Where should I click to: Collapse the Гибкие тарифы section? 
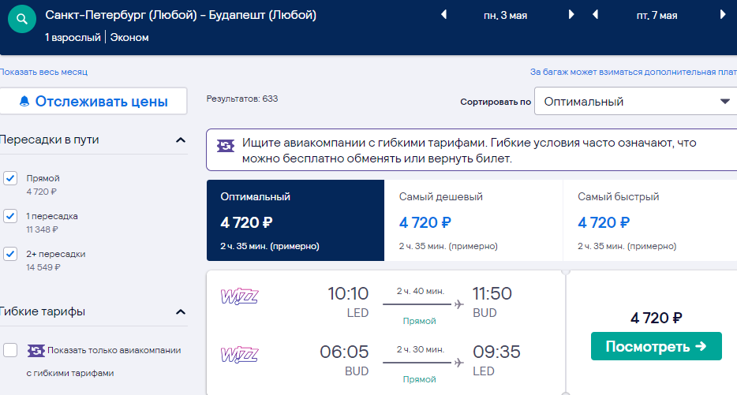pos(181,312)
